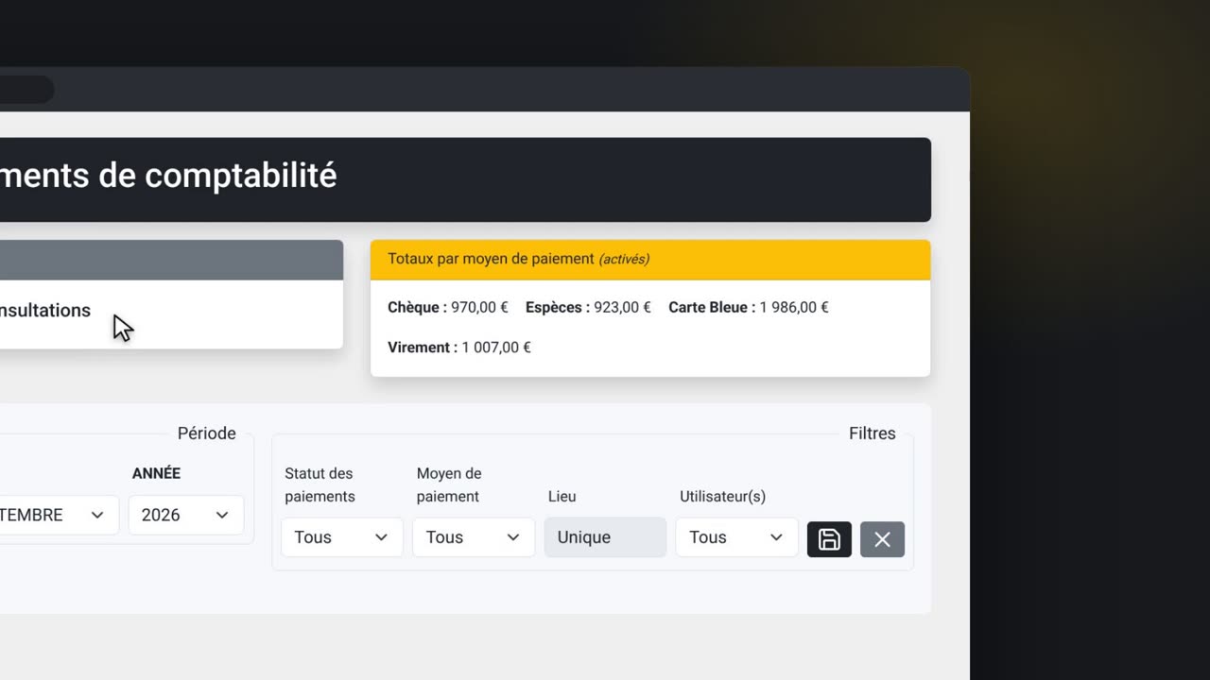Open the Année 2026 dropdown
This screenshot has width=1210, height=680.
pyautogui.click(x=186, y=515)
